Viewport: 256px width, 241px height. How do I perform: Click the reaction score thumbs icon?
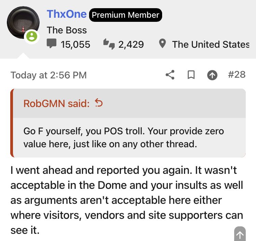(109, 44)
